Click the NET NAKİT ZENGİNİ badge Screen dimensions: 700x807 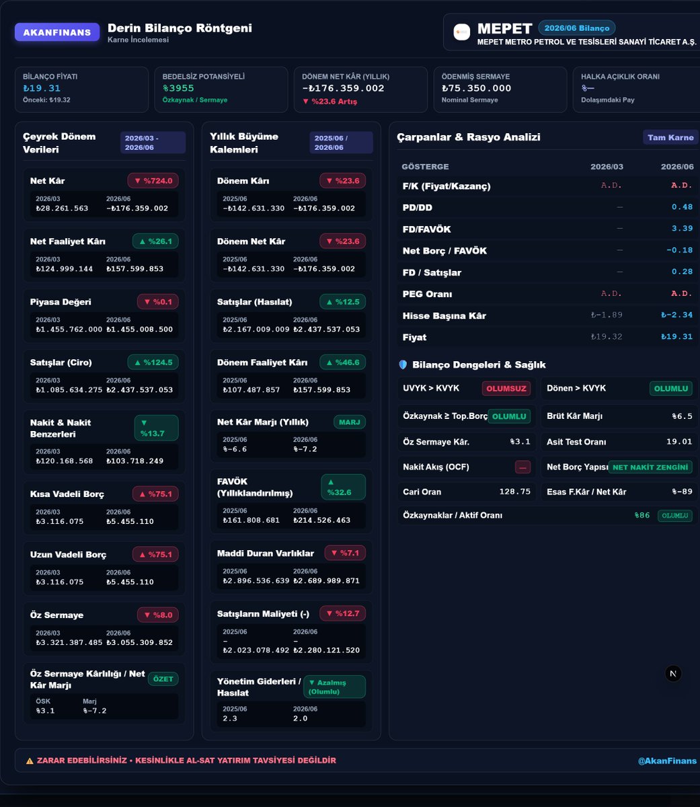pyautogui.click(x=650, y=467)
